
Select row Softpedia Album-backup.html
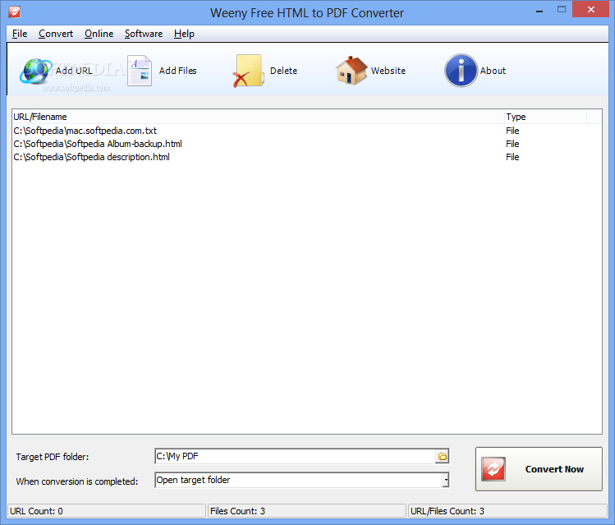pyautogui.click(x=307, y=144)
